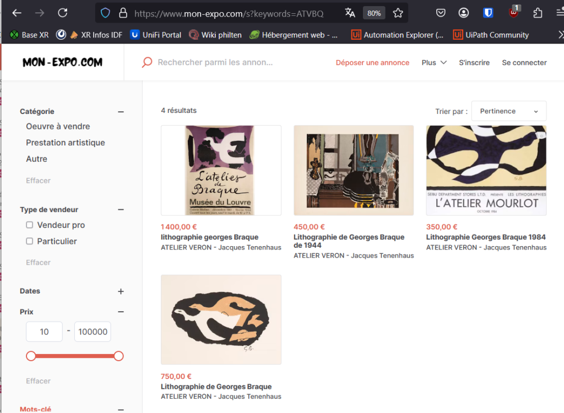The width and height of the screenshot is (564, 413).
Task: Open the extensions puzzle menu
Action: click(x=538, y=13)
